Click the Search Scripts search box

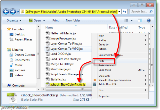point(141,12)
